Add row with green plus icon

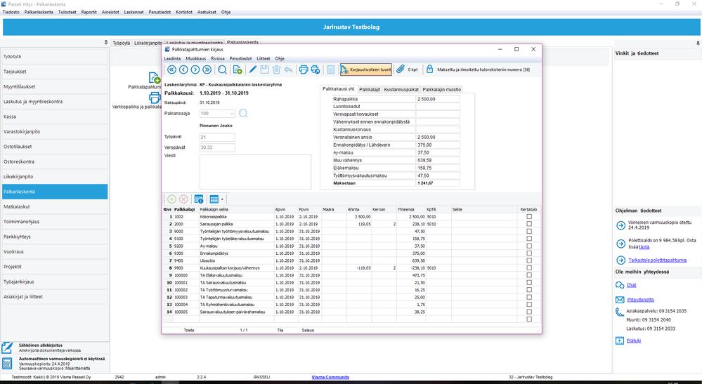172,199
